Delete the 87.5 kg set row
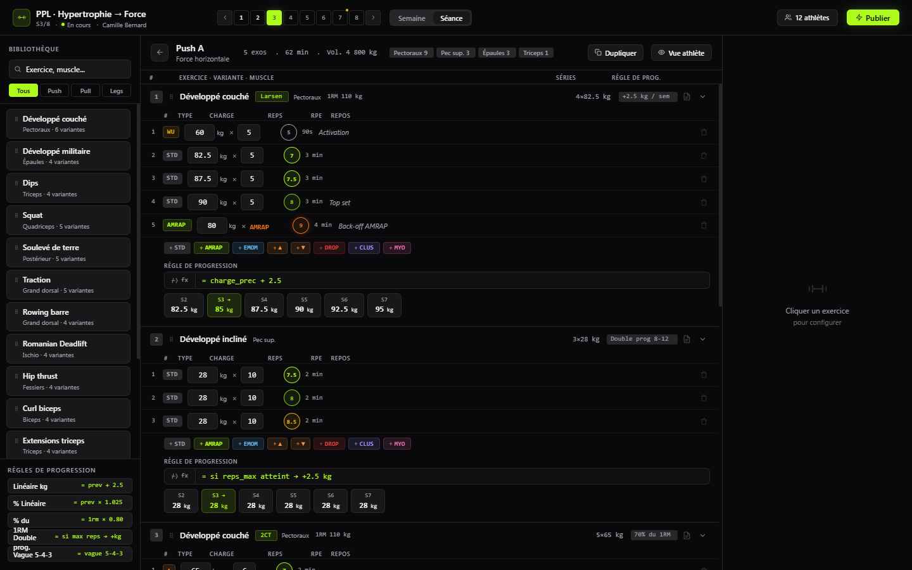 tap(704, 179)
